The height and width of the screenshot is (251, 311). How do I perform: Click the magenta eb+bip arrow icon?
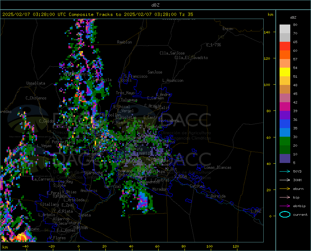coord(285,206)
